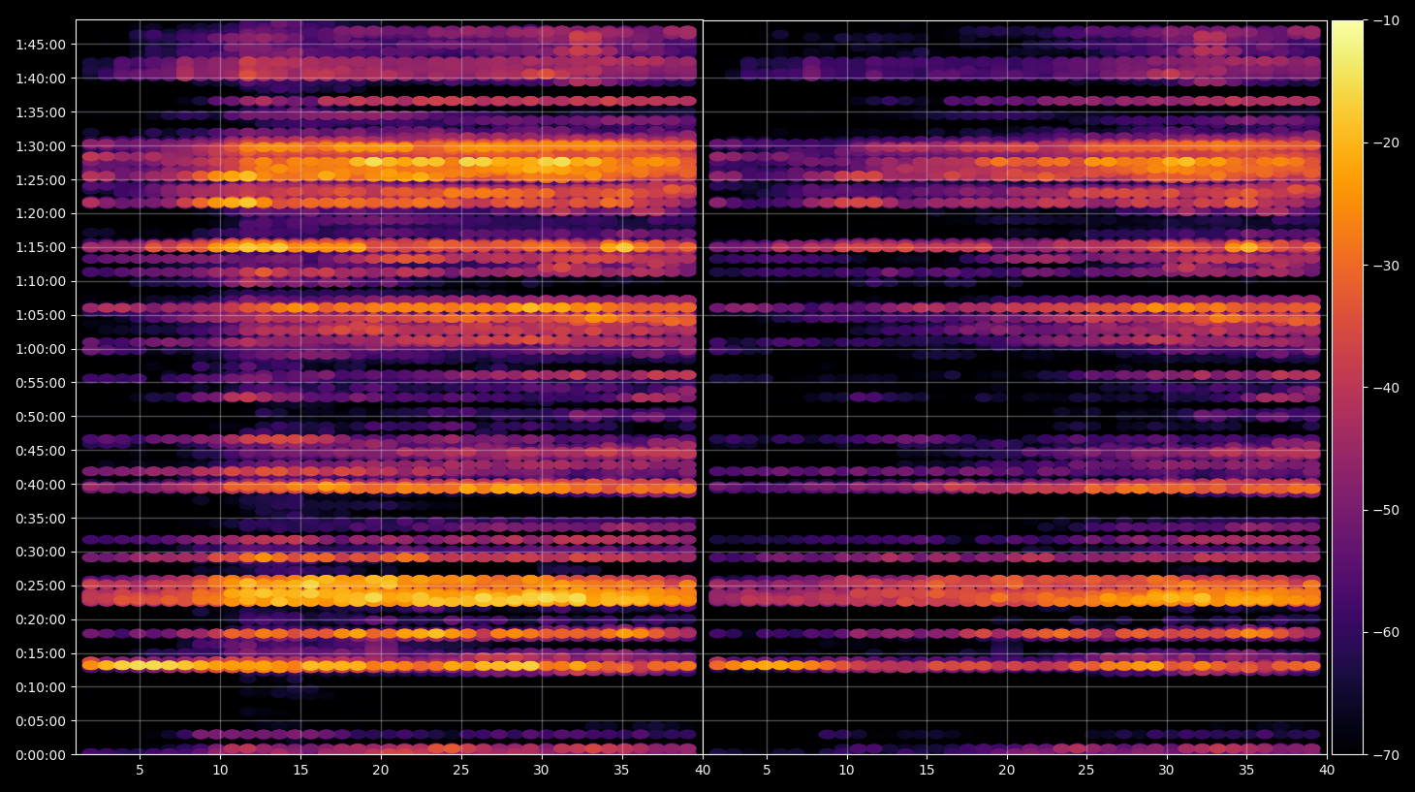Select the −40 colorbar tick label
This screenshot has width=1415, height=792.
click(x=1386, y=388)
